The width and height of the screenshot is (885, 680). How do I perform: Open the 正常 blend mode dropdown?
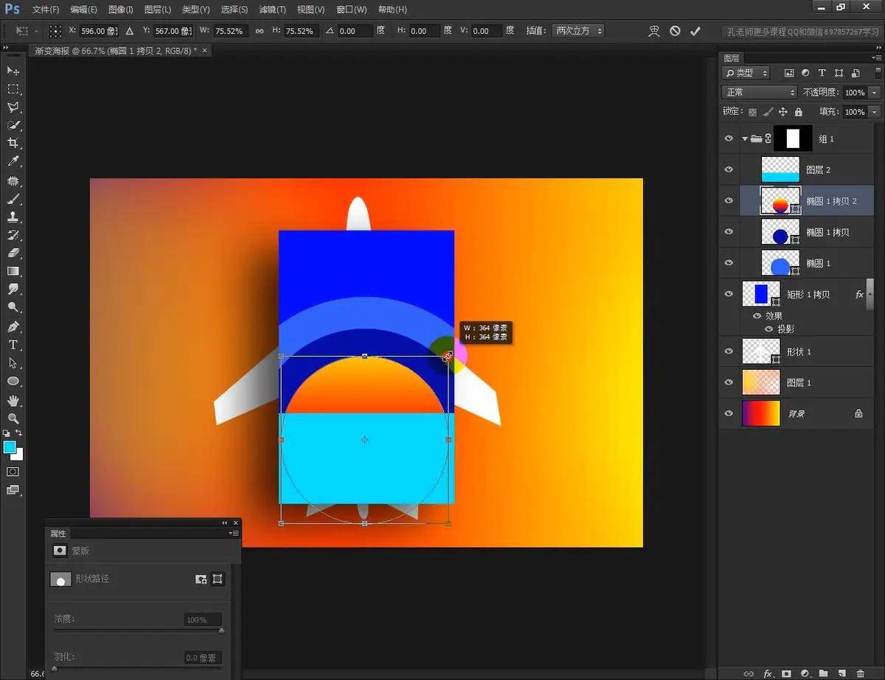tap(760, 92)
